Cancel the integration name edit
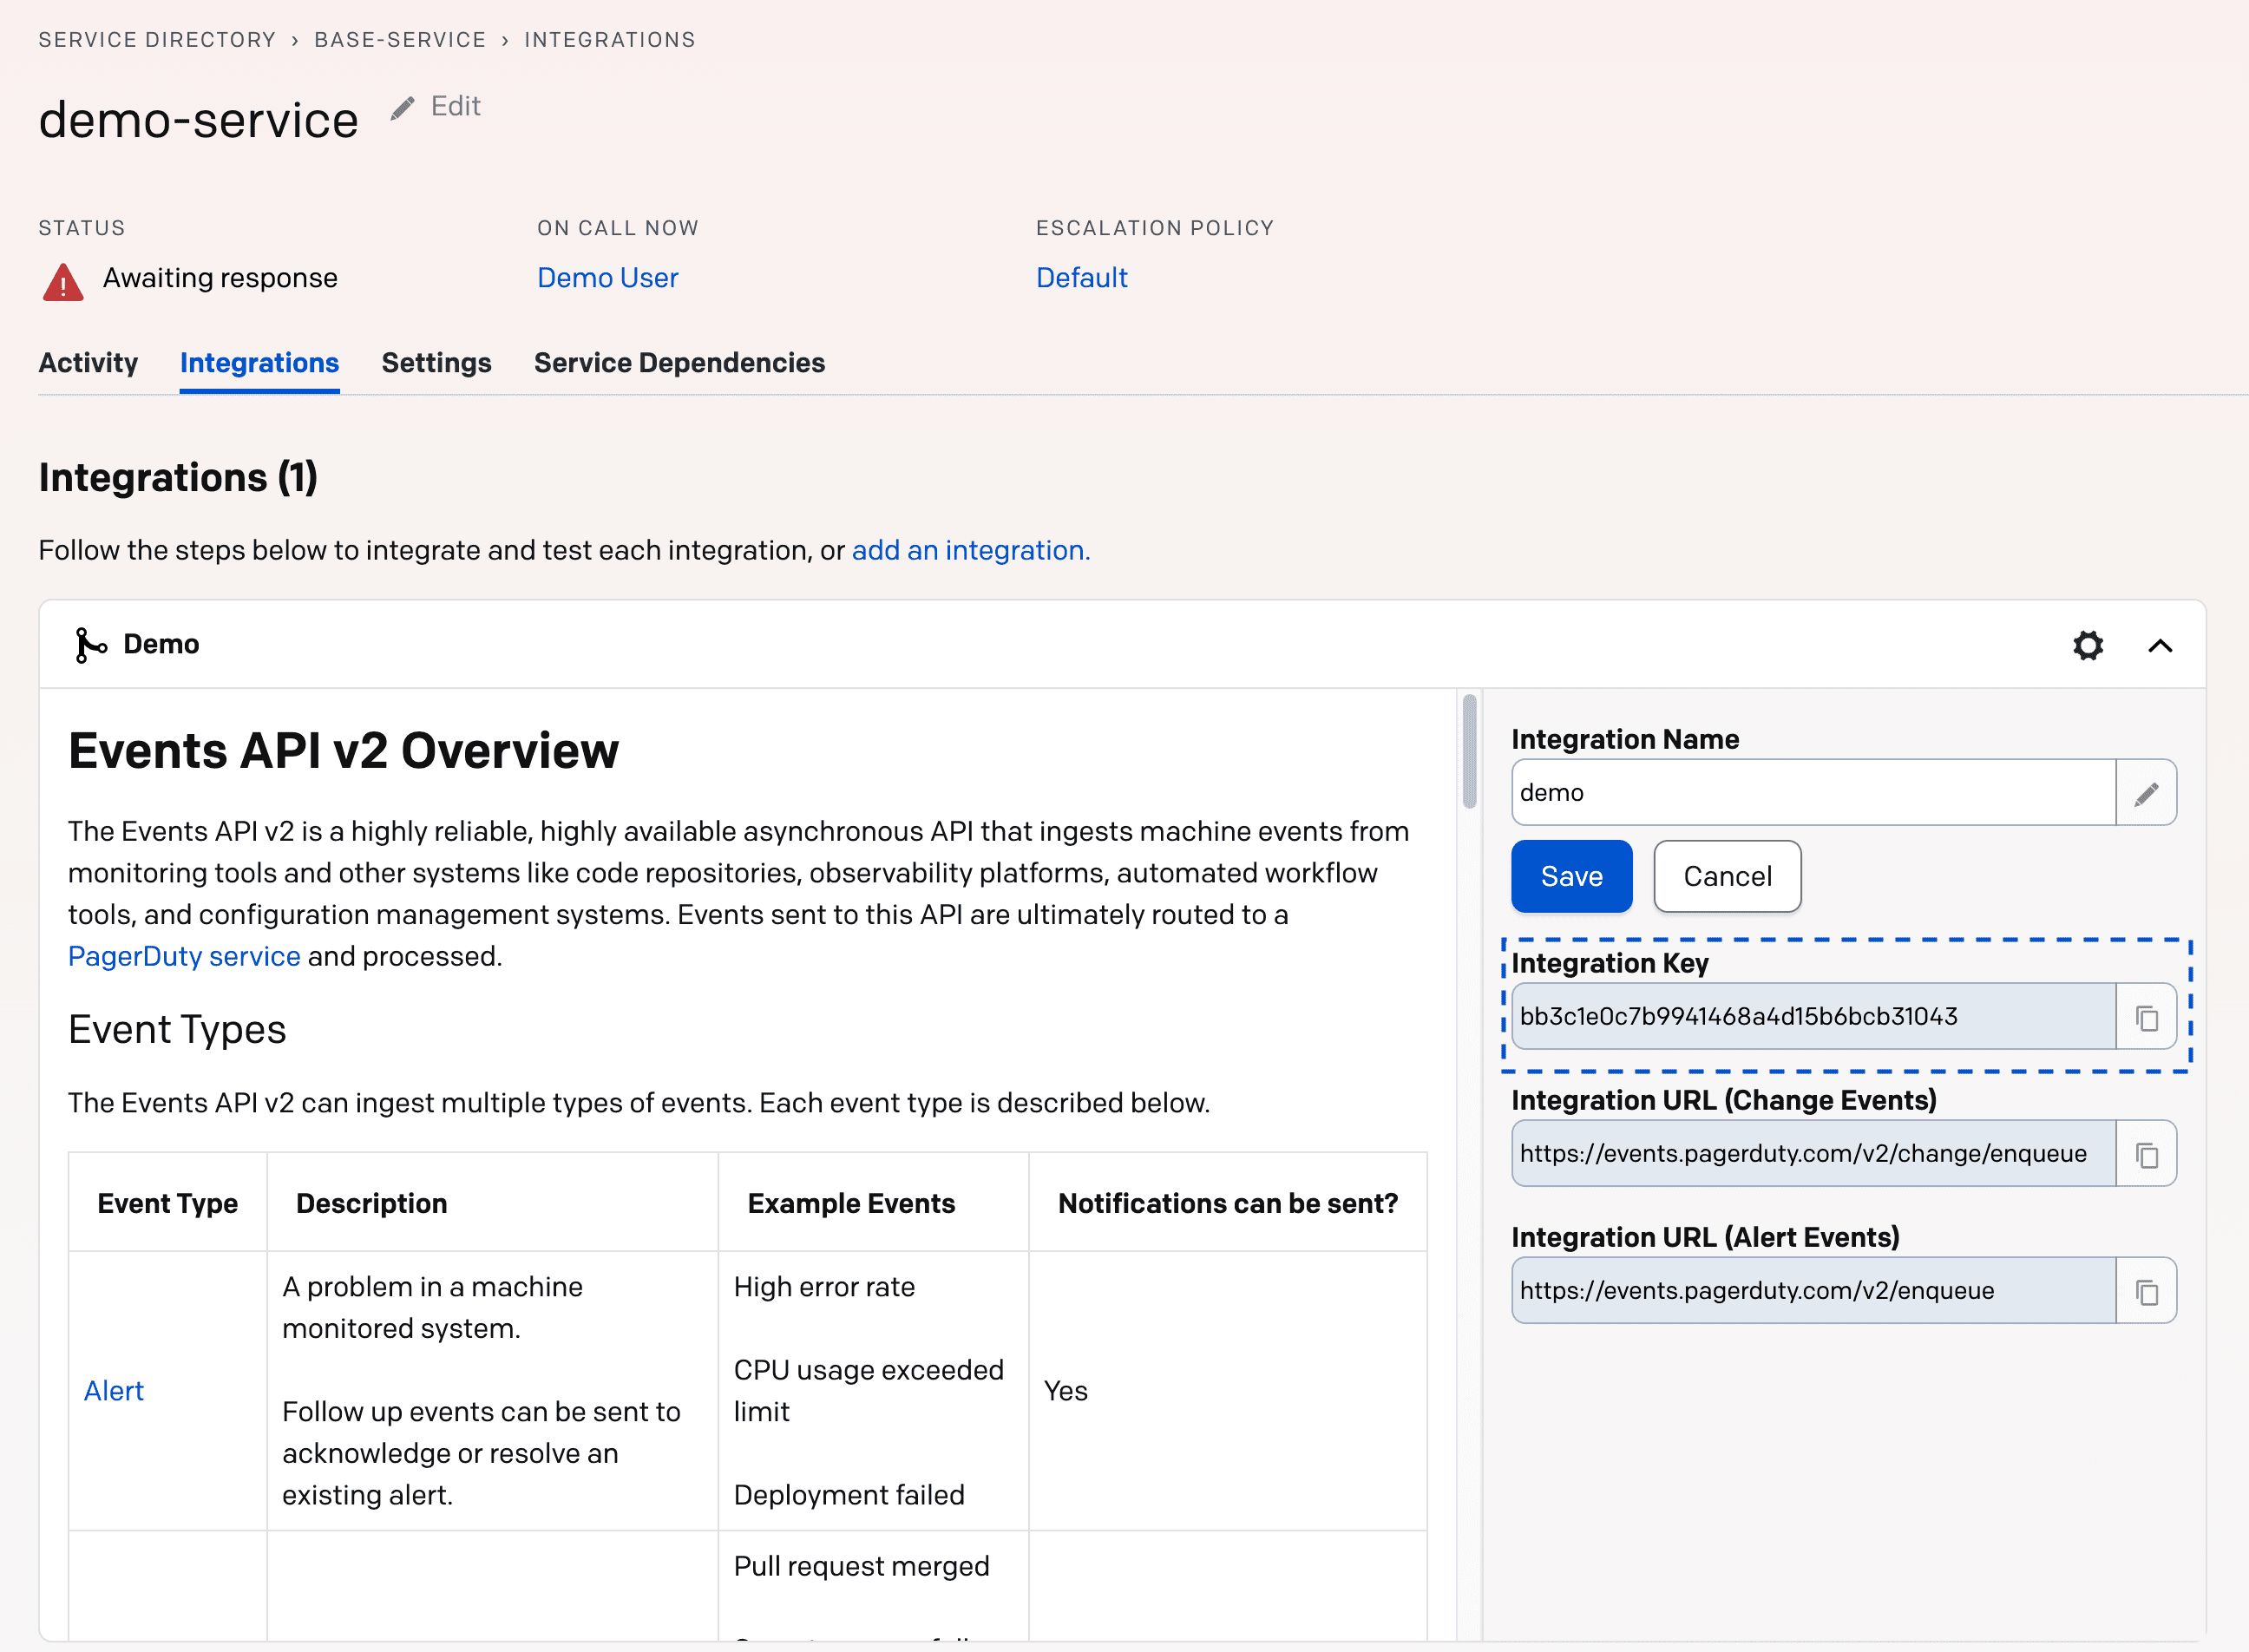 pos(1727,877)
